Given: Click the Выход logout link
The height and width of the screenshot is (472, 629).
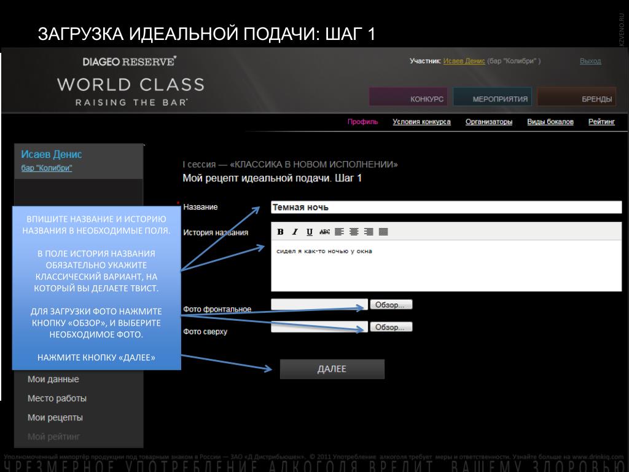Looking at the screenshot, I should [590, 61].
